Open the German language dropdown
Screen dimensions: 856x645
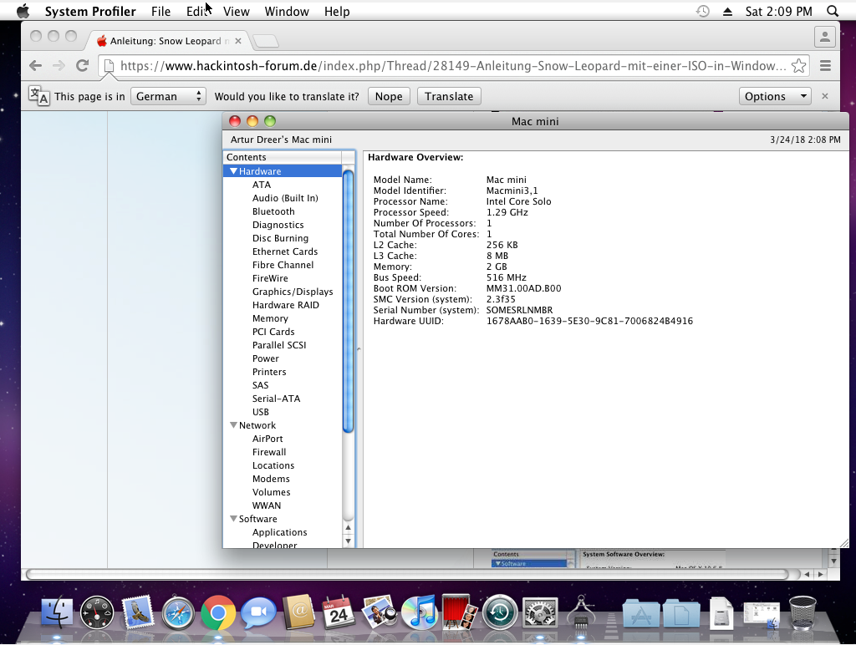tap(168, 96)
